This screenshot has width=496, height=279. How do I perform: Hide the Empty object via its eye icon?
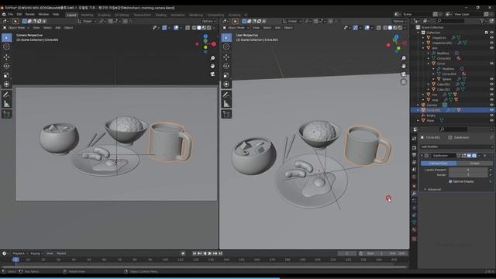[491, 115]
